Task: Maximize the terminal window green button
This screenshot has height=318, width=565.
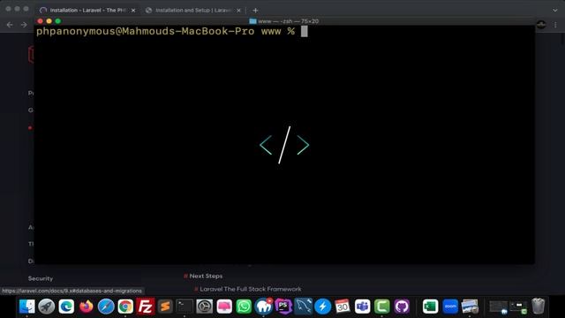Action: click(x=57, y=21)
